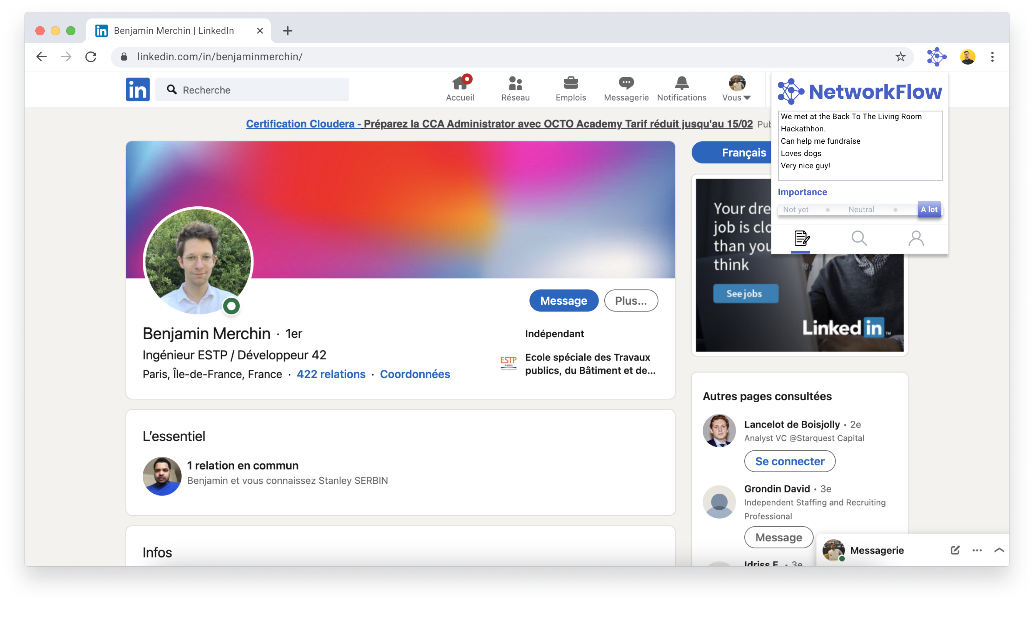Set importance to Not yet
The image size is (1034, 627).
click(x=796, y=209)
